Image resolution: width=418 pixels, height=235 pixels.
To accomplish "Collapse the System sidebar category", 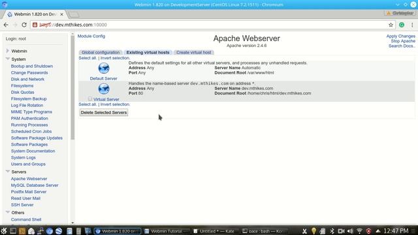I will coord(7,59).
